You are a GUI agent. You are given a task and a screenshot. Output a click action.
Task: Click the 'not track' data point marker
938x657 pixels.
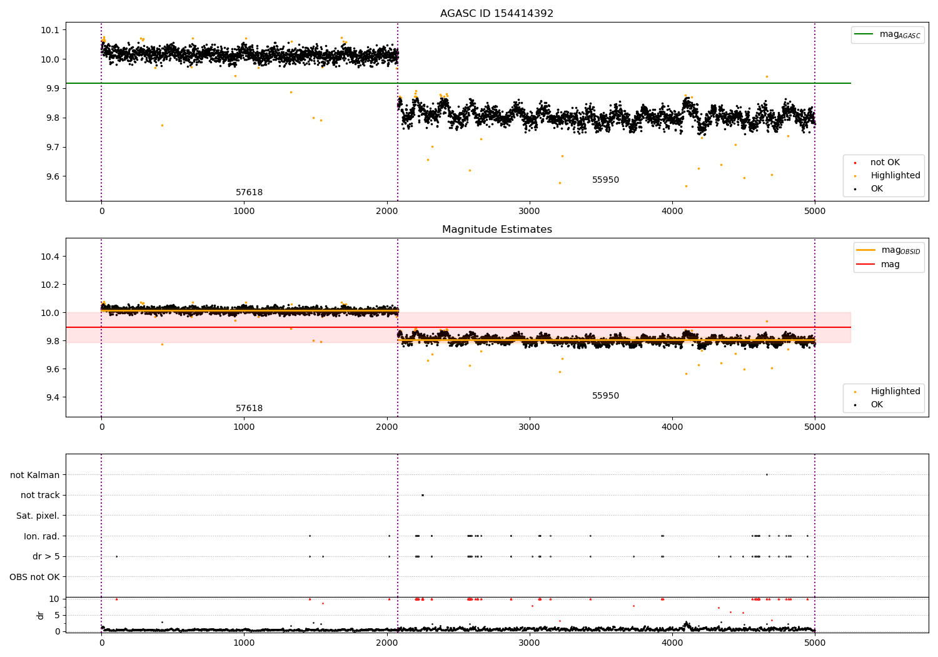(x=422, y=495)
